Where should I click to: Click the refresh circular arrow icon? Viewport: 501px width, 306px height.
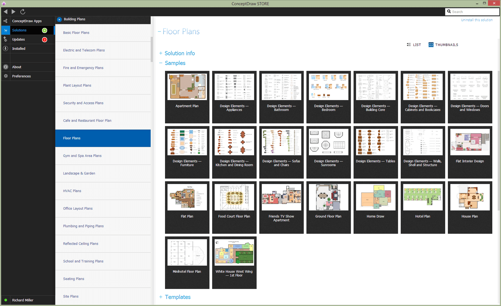click(23, 12)
